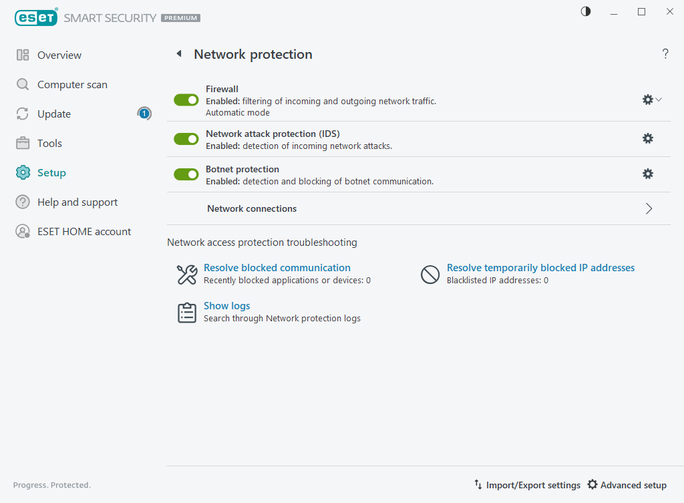Open Botnet protection settings gear
Image resolution: width=684 pixels, height=503 pixels.
pyautogui.click(x=647, y=174)
